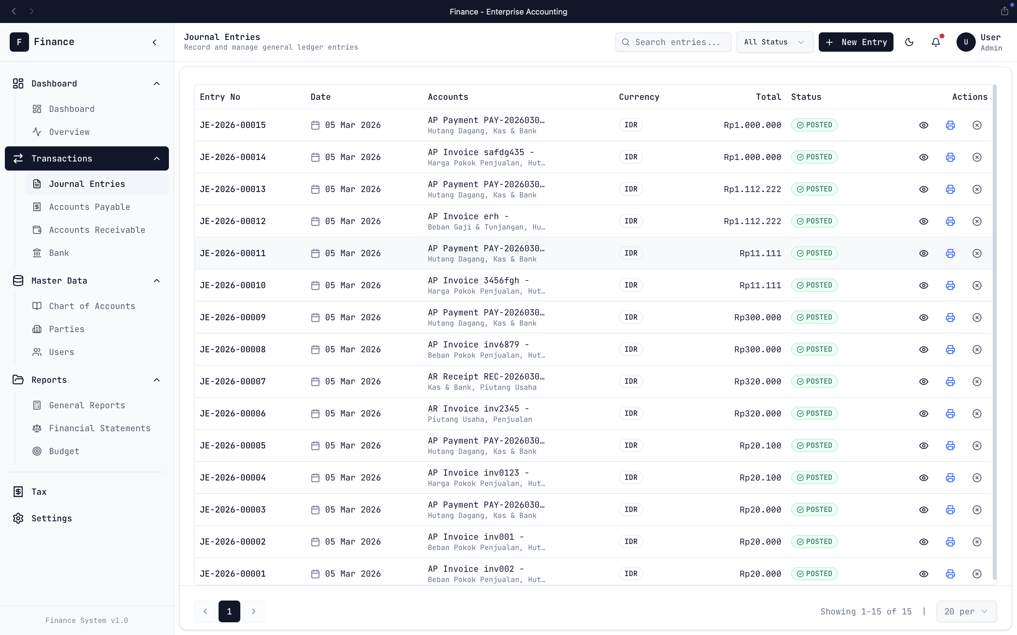1017x635 pixels.
Task: Open Accounts Payable in sidebar
Action: [x=89, y=207]
